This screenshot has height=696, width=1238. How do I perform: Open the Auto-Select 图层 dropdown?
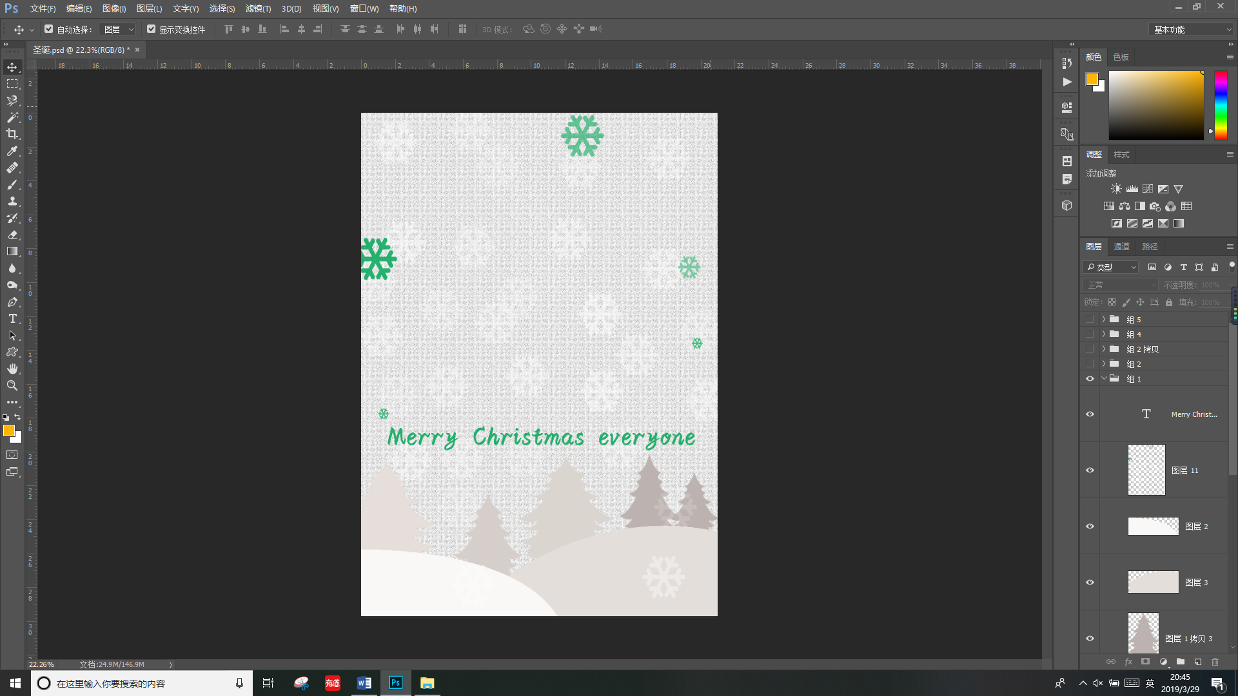click(x=119, y=30)
